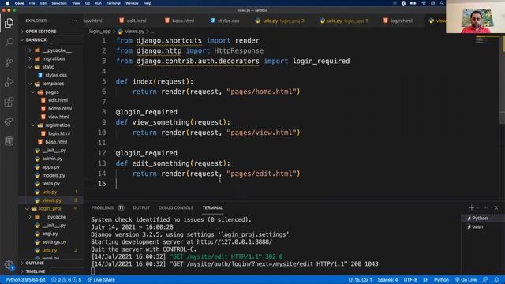505x284 pixels.
Task: Click the new terminal plus icon
Action: (x=472, y=208)
